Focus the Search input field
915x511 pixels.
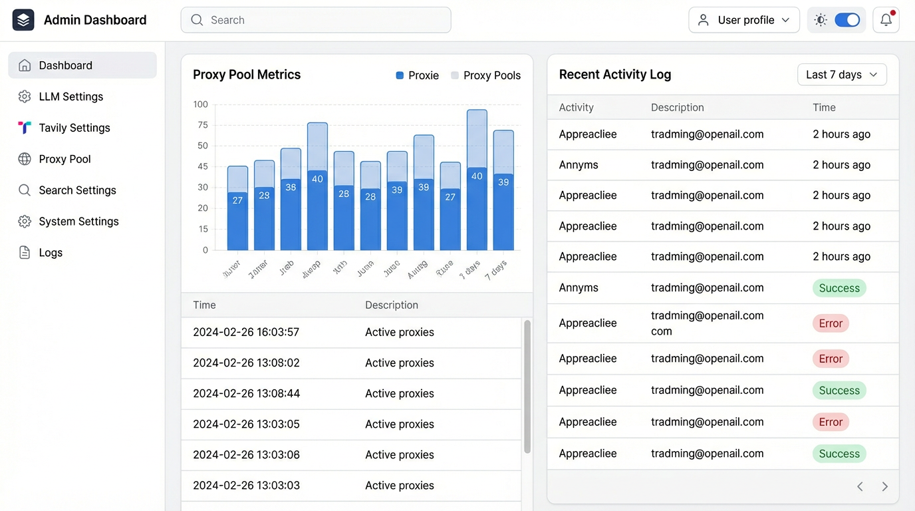click(316, 20)
